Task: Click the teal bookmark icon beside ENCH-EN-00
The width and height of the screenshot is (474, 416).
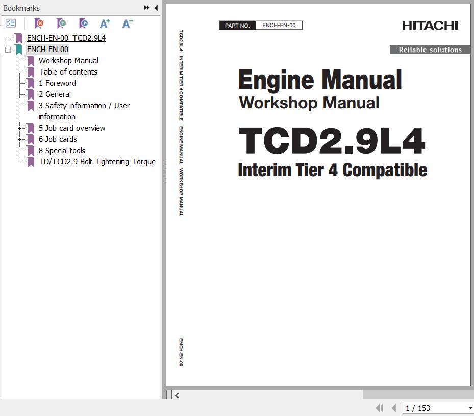Action: coord(19,50)
